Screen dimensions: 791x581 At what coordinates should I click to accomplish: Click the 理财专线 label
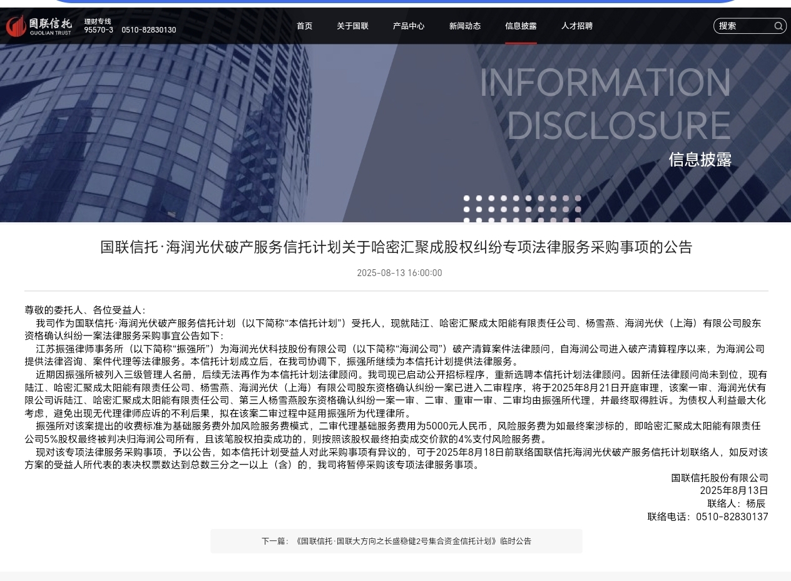(x=98, y=21)
